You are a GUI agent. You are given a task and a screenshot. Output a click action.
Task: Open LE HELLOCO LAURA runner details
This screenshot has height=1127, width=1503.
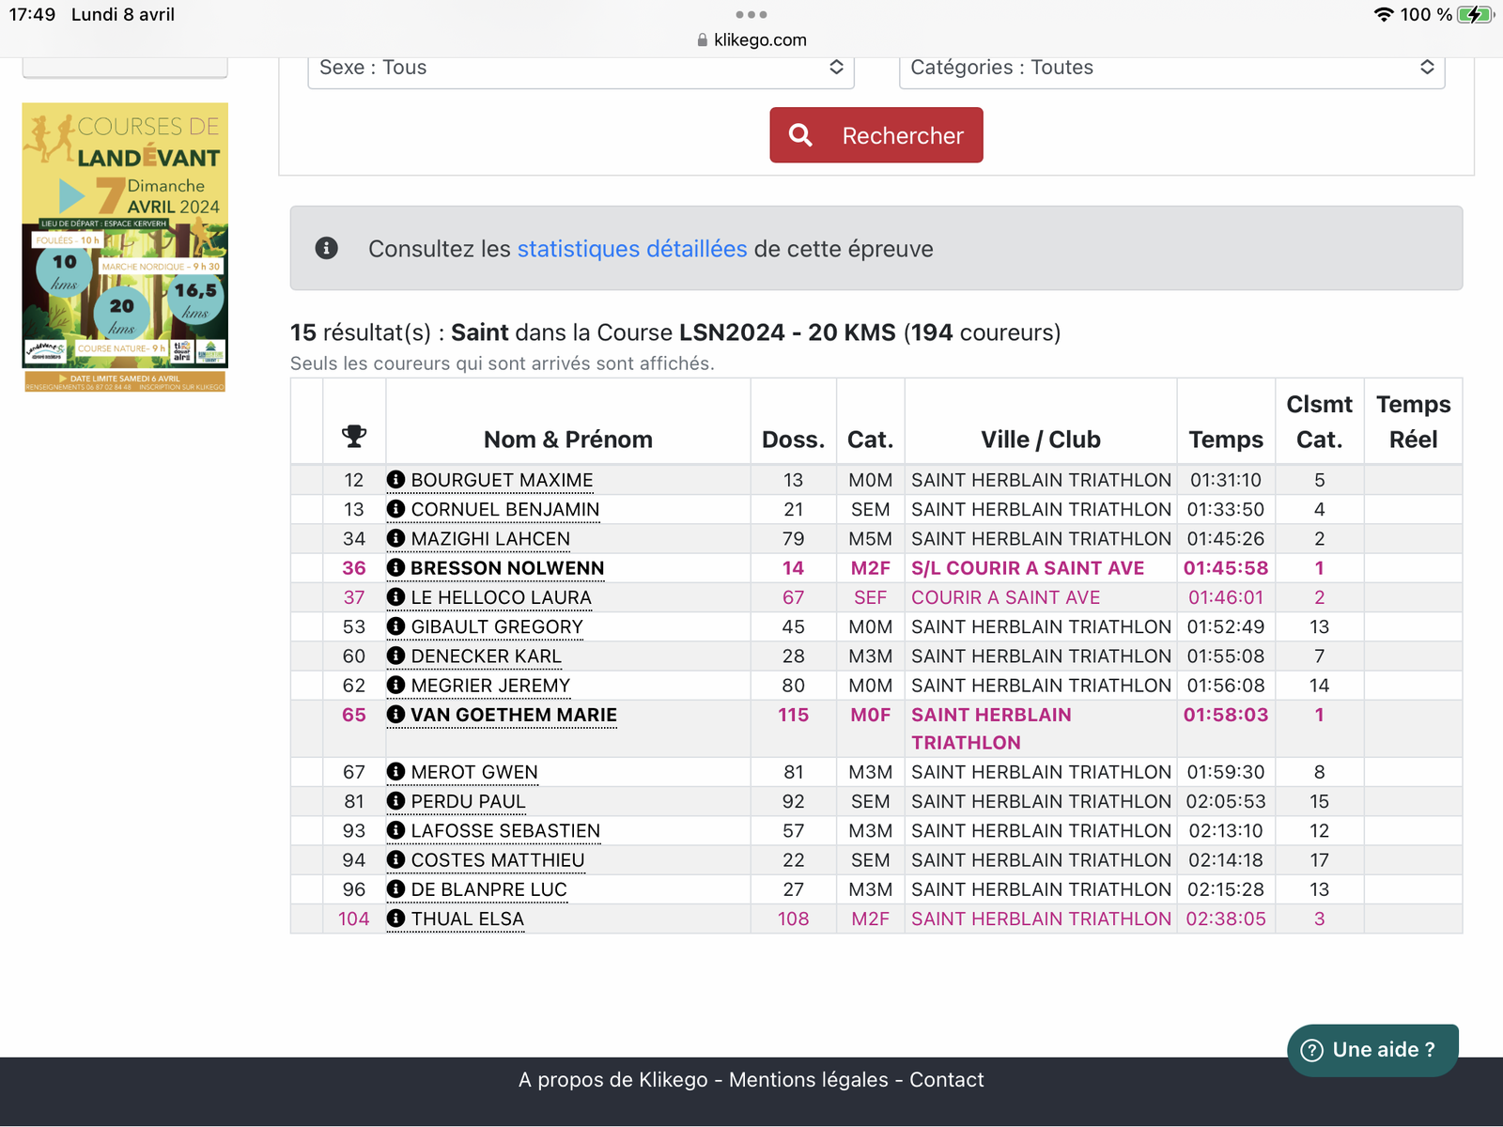click(x=501, y=597)
